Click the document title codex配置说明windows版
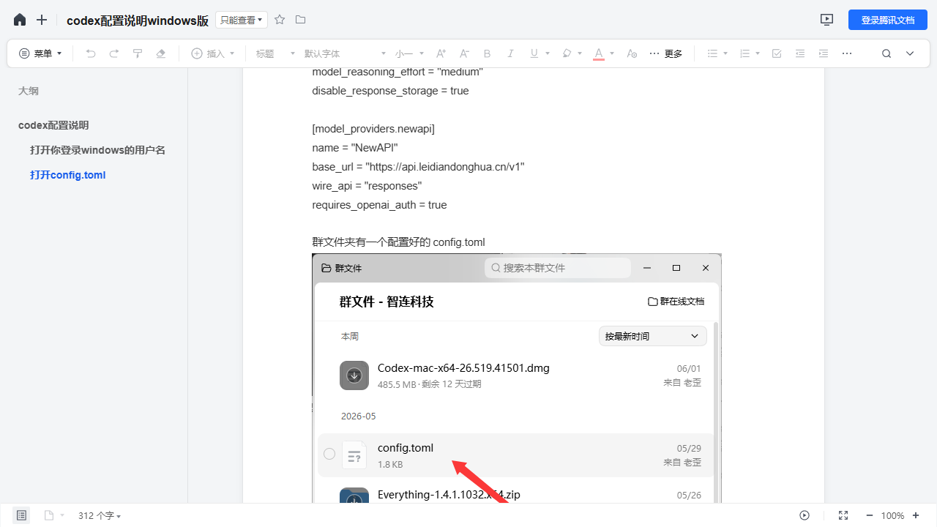The width and height of the screenshot is (937, 527). pyautogui.click(x=138, y=20)
